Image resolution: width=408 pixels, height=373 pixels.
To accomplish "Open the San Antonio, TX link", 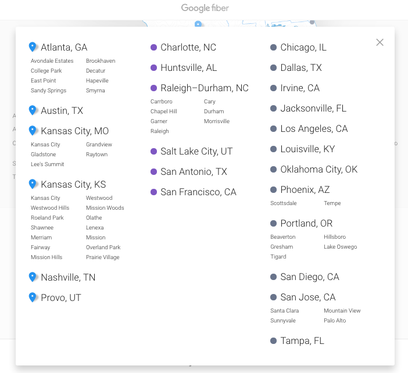I will click(x=194, y=171).
